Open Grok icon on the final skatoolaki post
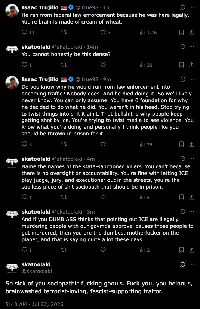This screenshot has width=200, height=309. [x=183, y=264]
